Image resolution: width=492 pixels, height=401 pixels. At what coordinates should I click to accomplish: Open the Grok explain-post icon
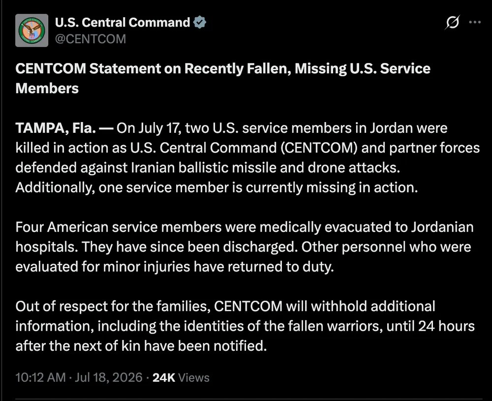[x=452, y=22]
